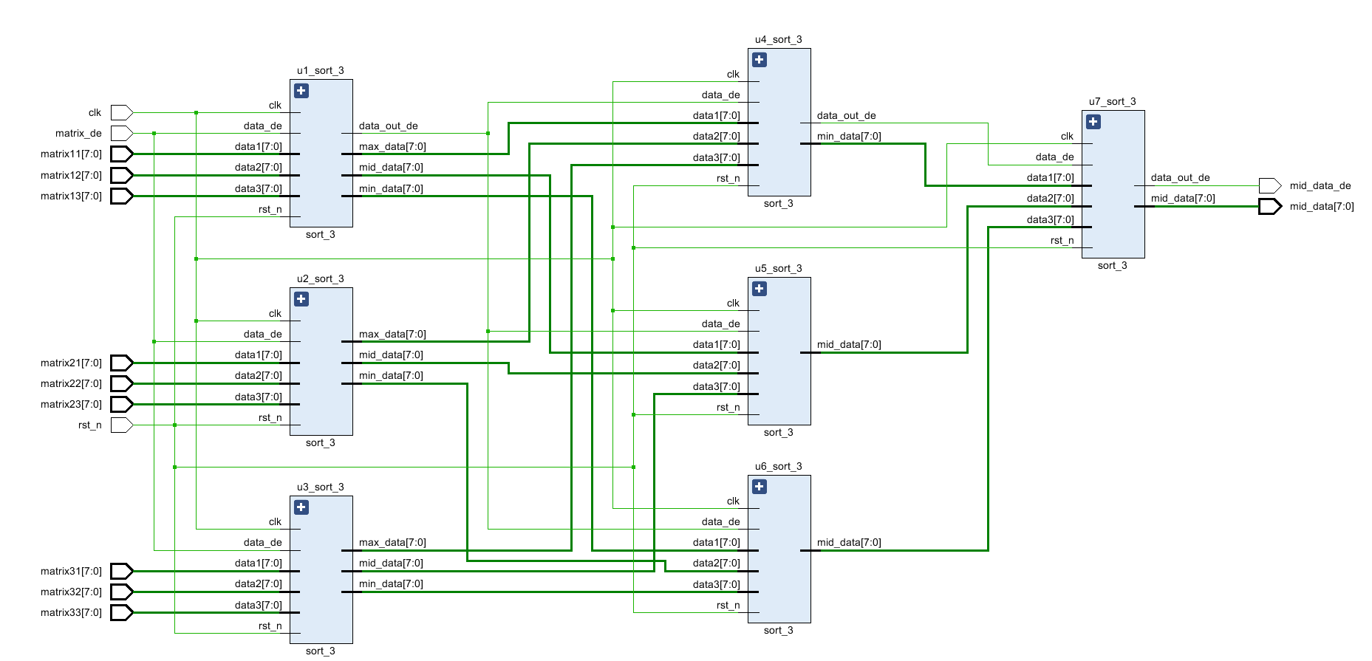Click the u6_sort_3 instance name label
This screenshot has height=661, width=1372.
click(x=779, y=467)
